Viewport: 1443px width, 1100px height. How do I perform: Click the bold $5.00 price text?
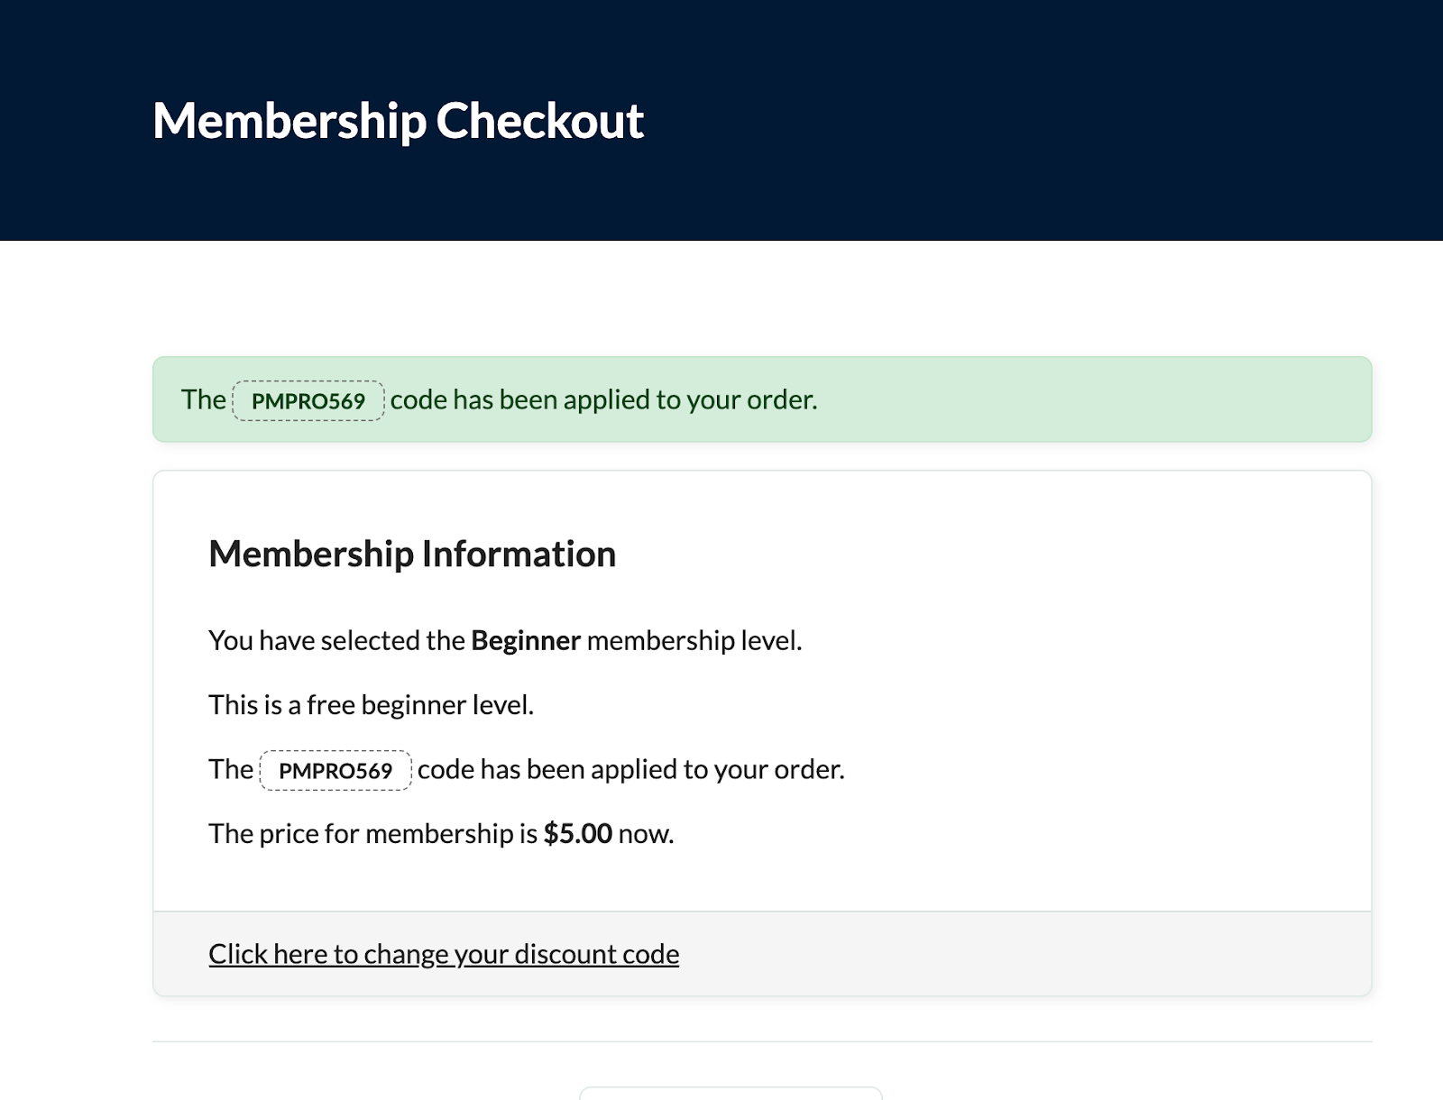[x=576, y=834]
